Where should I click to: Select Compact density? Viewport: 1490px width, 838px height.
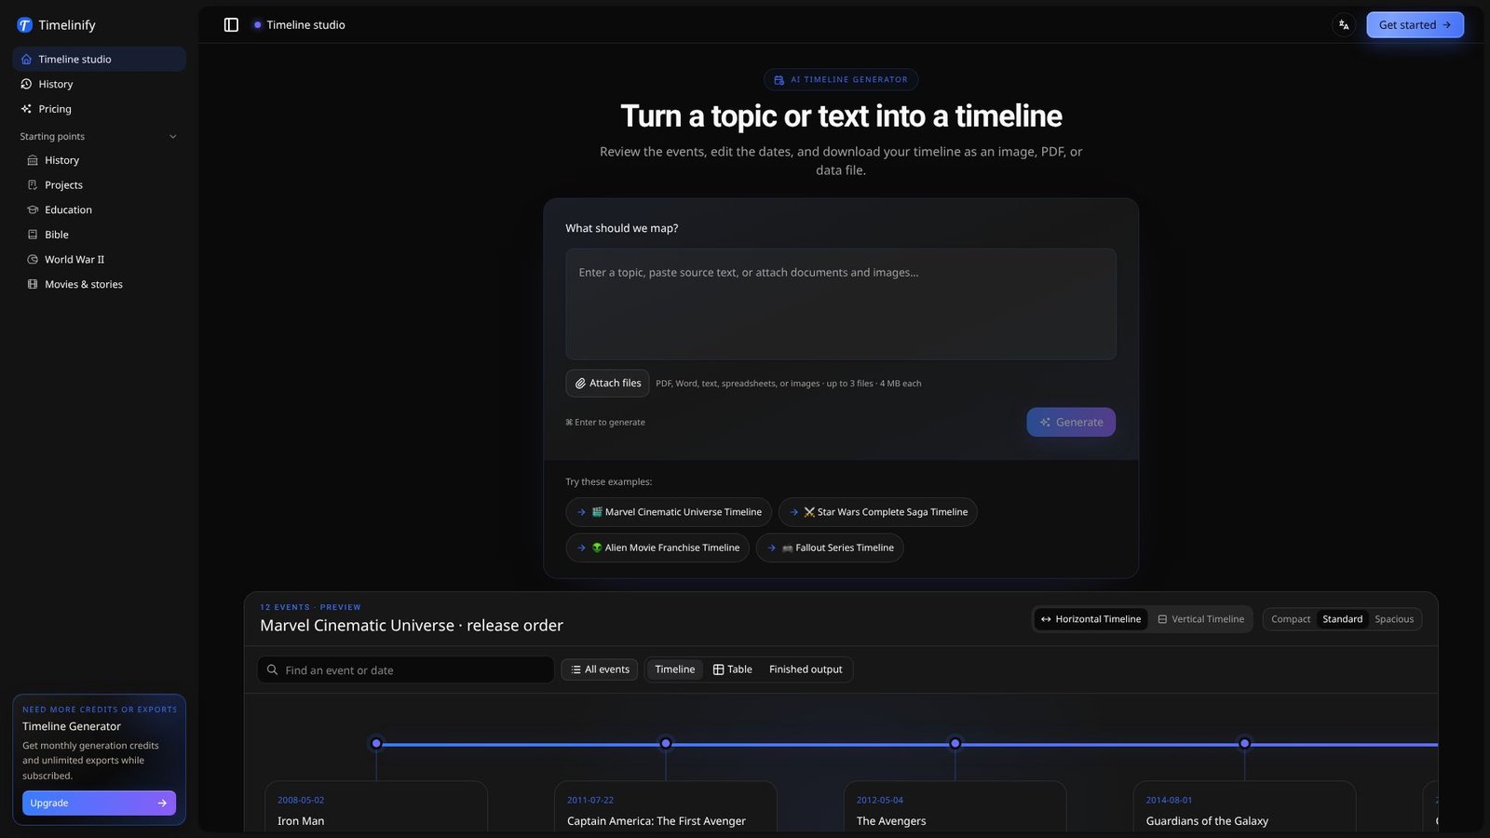[x=1291, y=619]
